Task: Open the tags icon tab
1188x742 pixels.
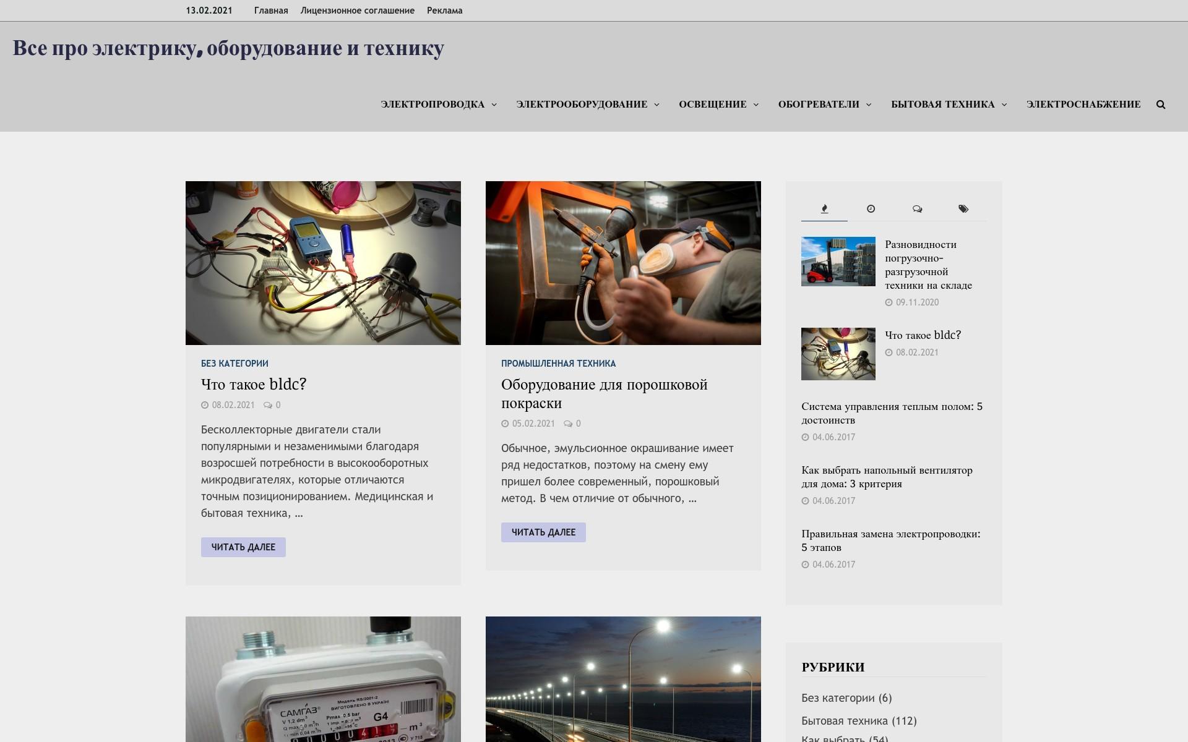Action: (963, 209)
